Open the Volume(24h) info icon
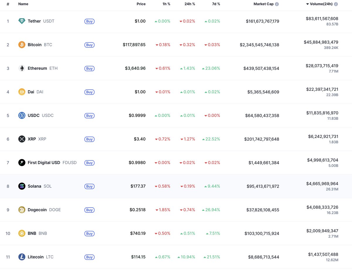352x270 pixels. tap(336, 4)
